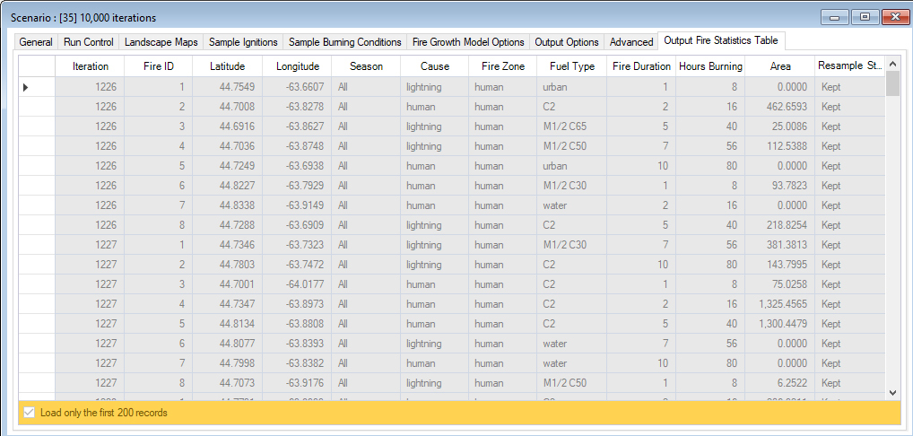Switch to Sample Ignitions tab

click(243, 42)
